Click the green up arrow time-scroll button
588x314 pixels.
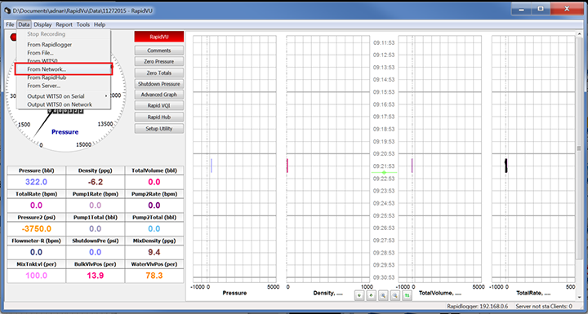coord(372,295)
